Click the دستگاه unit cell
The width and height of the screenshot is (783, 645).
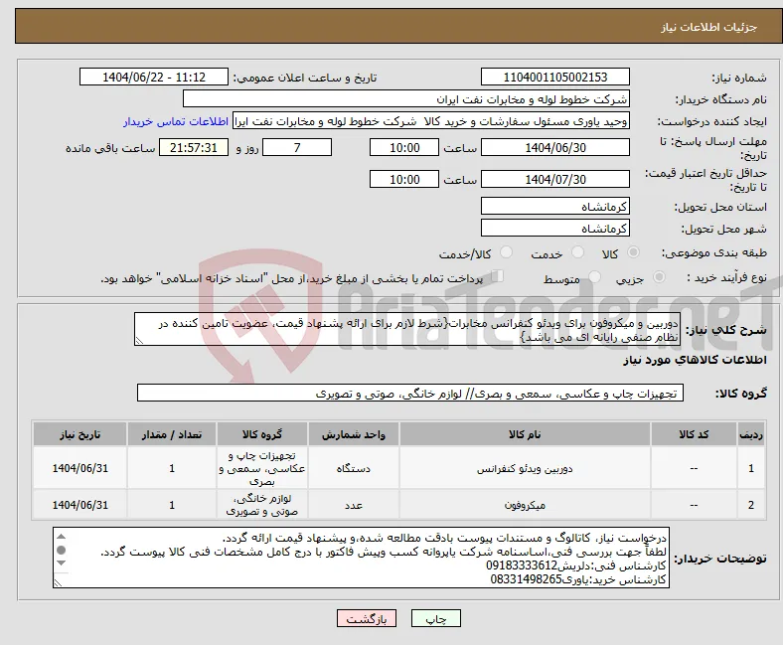(x=354, y=469)
